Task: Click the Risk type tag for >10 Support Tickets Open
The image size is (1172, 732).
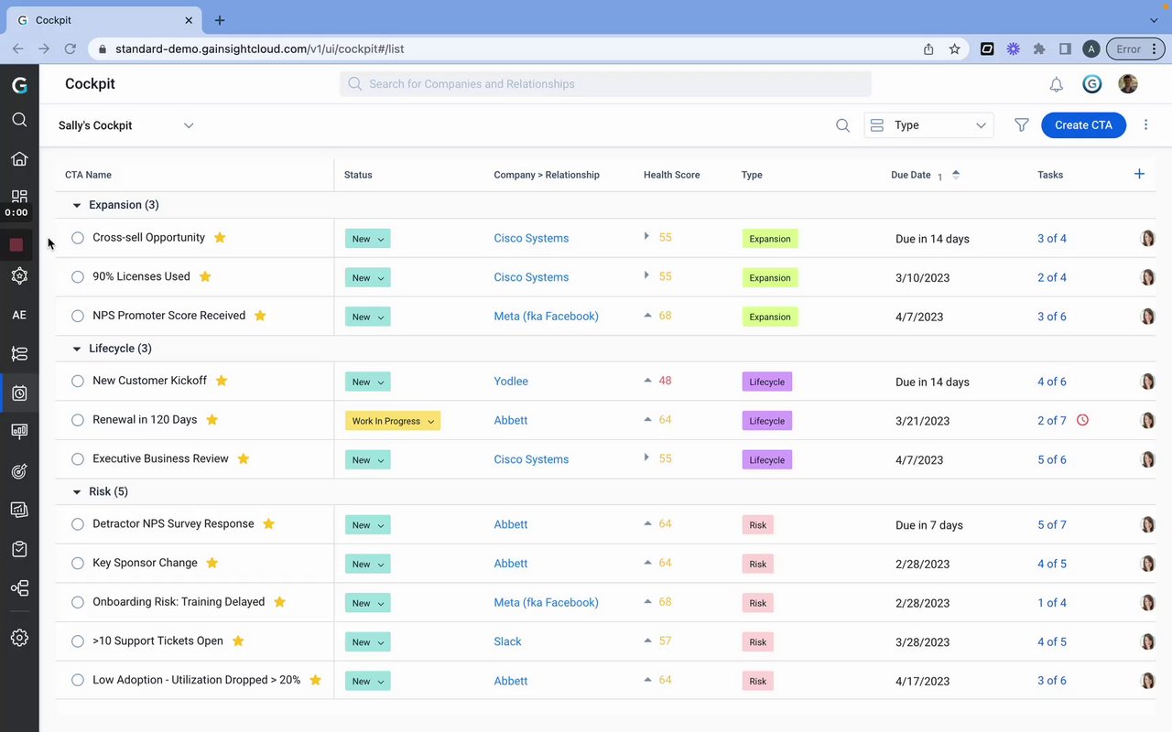Action: click(x=758, y=642)
